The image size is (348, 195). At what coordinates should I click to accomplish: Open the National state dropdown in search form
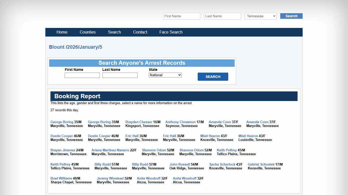pos(165,75)
